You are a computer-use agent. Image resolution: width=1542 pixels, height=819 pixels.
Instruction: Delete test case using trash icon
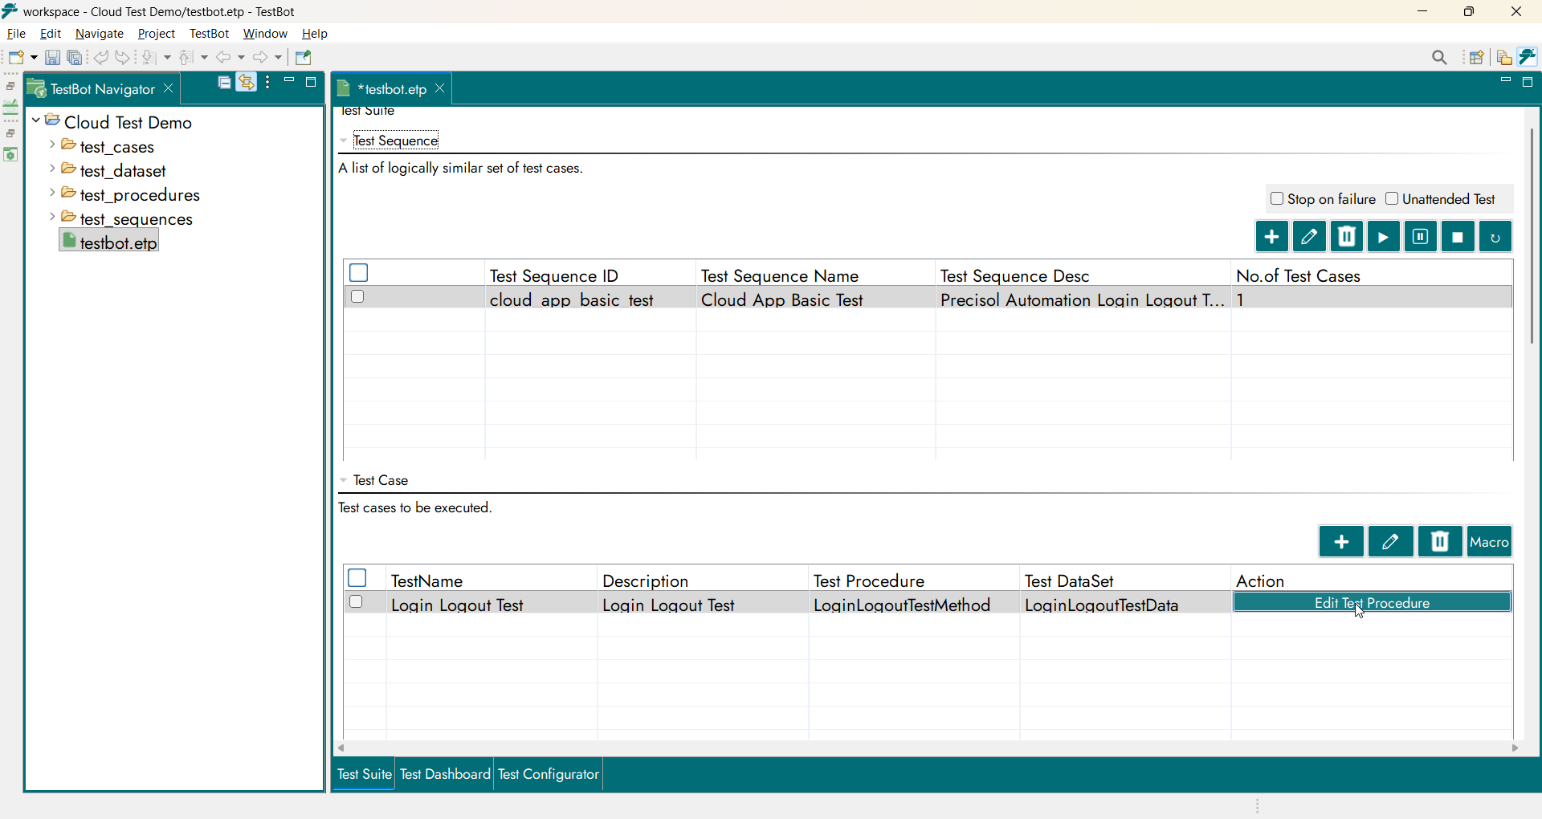1440,542
